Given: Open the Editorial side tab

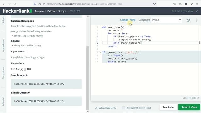Looking at the screenshot, I should [3, 102].
